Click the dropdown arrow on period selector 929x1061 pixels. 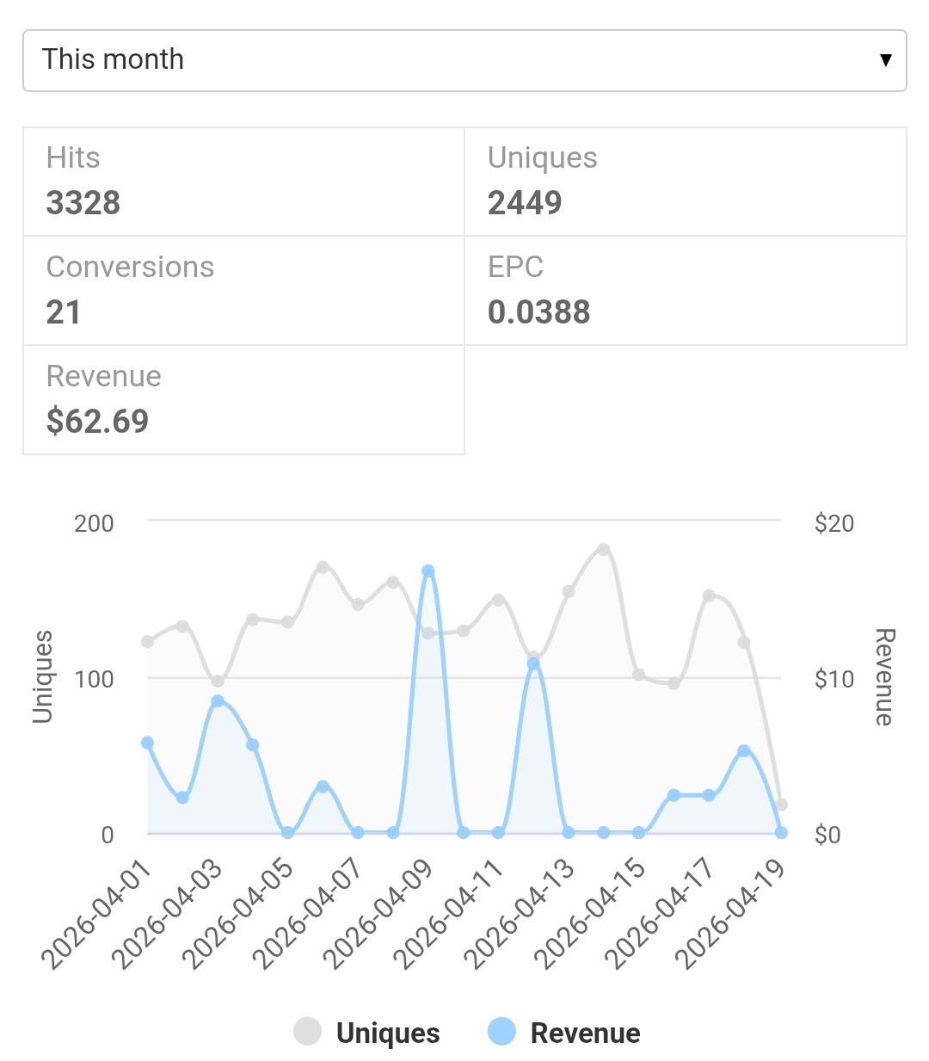[885, 60]
